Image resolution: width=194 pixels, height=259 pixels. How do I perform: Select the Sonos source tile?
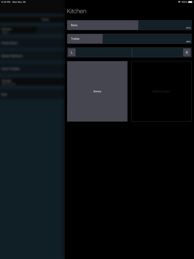(97, 91)
